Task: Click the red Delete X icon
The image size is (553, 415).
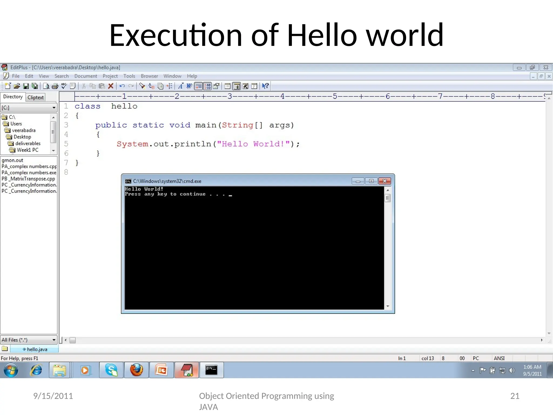Action: (x=111, y=86)
